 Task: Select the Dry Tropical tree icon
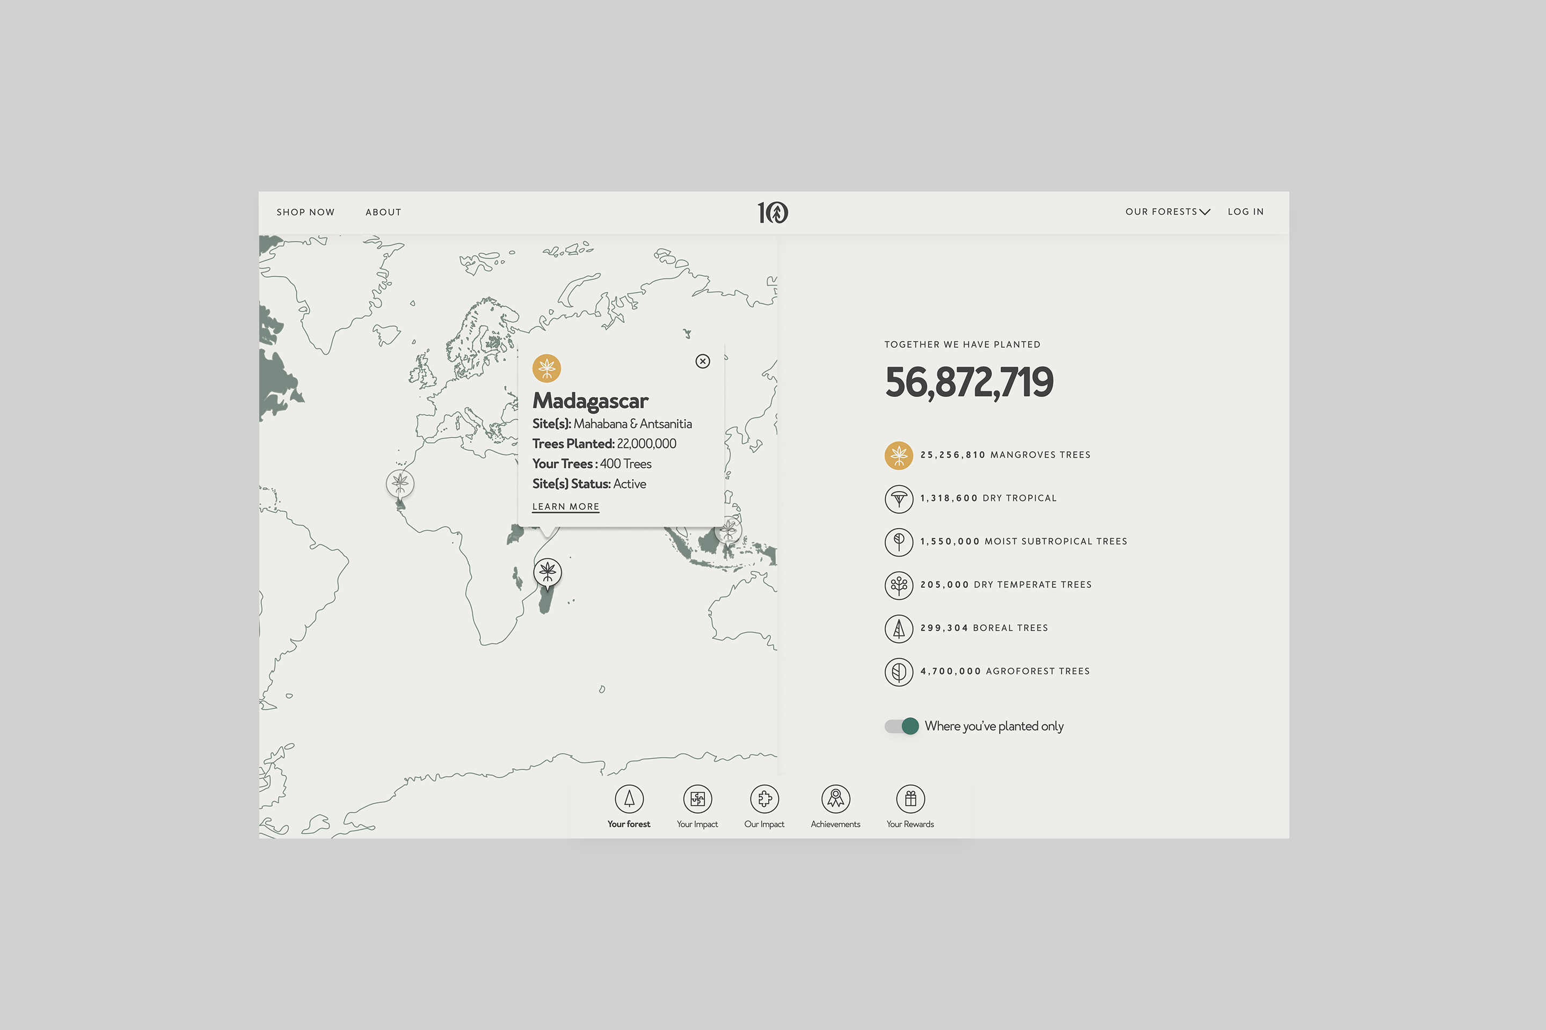[899, 498]
